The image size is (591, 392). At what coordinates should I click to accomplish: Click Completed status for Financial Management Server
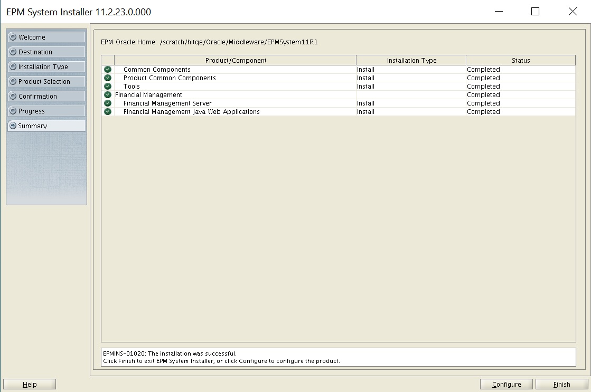coord(483,103)
